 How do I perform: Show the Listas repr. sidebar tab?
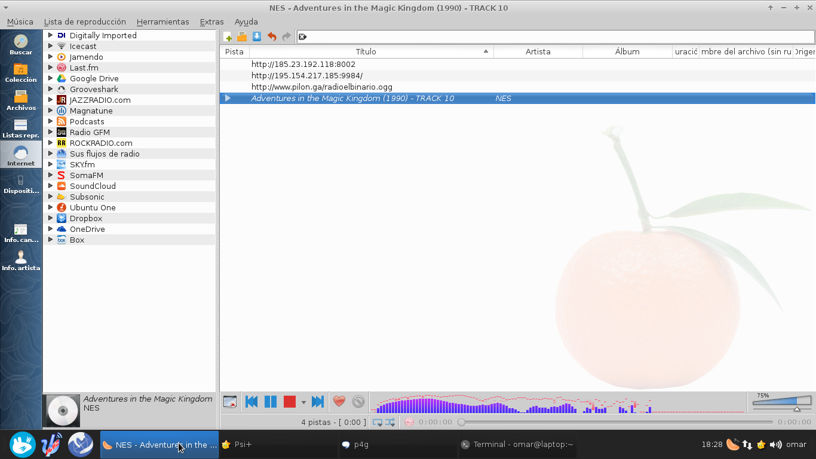[x=21, y=129]
